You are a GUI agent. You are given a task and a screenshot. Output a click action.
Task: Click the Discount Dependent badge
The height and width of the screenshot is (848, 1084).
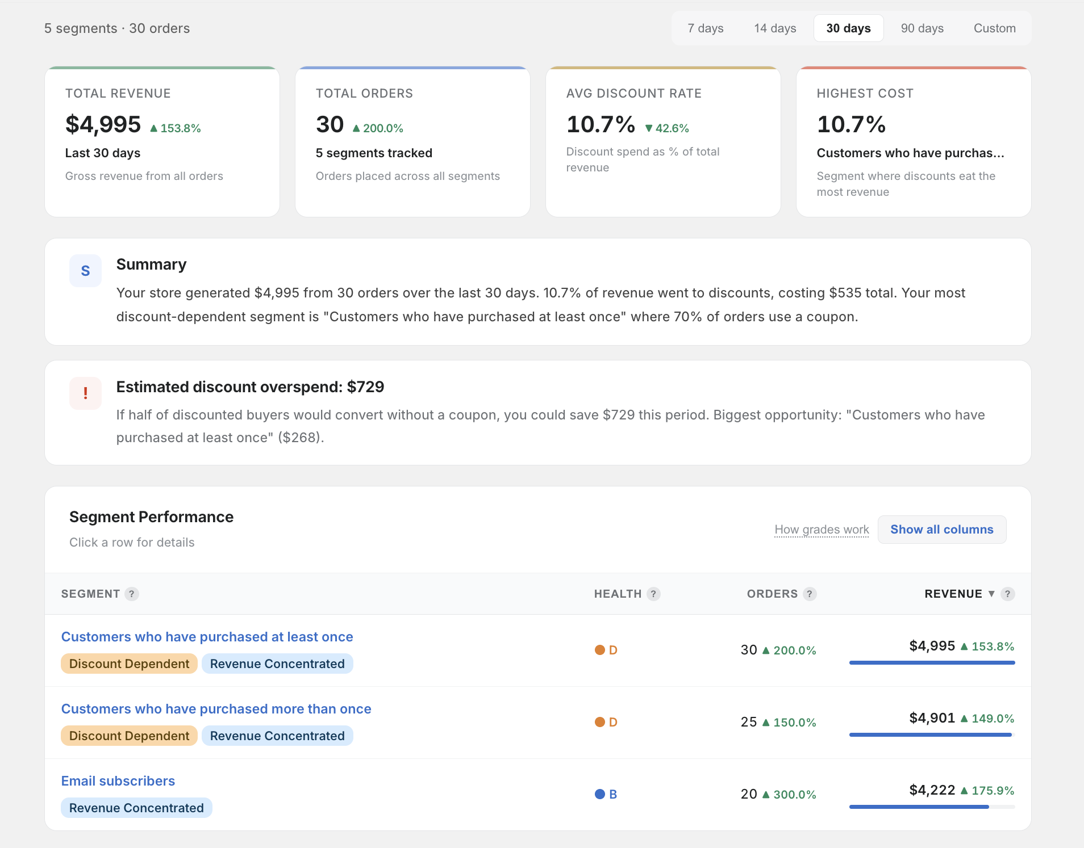(x=128, y=663)
